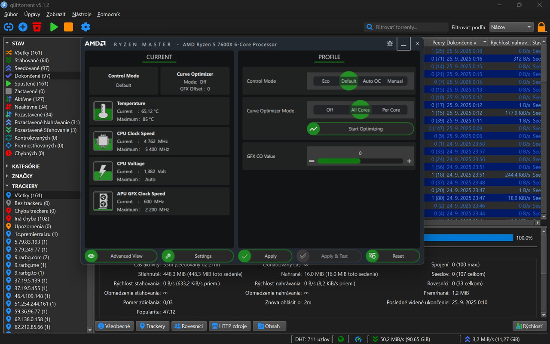Click the speedometer alternative speed limits icon
Viewport: 550px width, 344px height.
358,339
